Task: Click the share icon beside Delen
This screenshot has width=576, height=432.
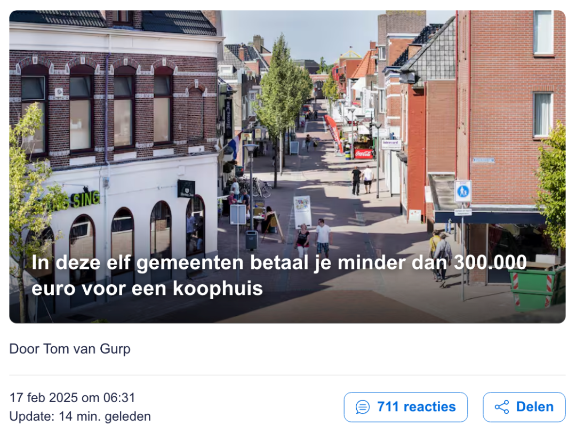Action: pos(502,407)
